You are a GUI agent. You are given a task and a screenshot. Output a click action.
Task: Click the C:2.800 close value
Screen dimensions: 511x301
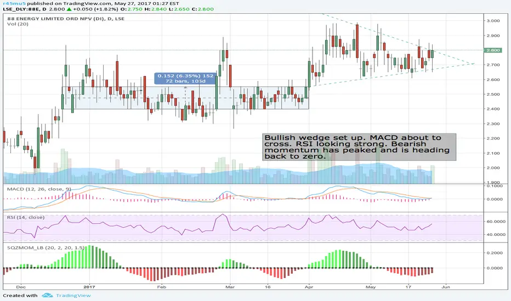pos(203,9)
